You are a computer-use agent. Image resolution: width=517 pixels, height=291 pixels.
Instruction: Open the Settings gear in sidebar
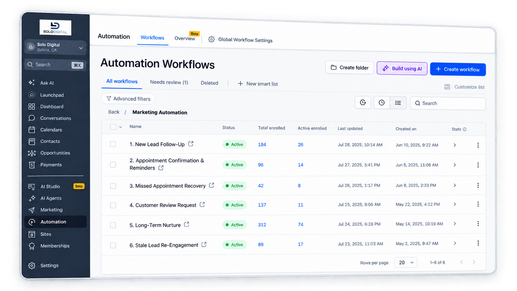tap(32, 265)
